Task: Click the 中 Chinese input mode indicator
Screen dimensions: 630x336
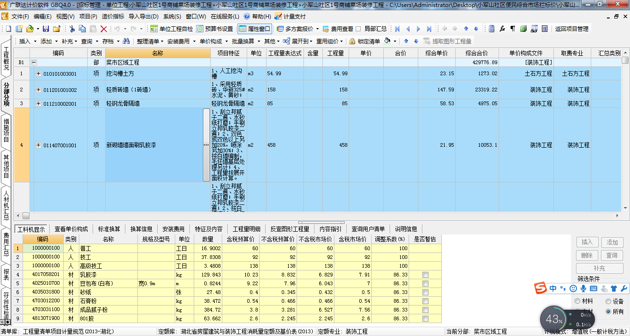Action: [x=553, y=288]
